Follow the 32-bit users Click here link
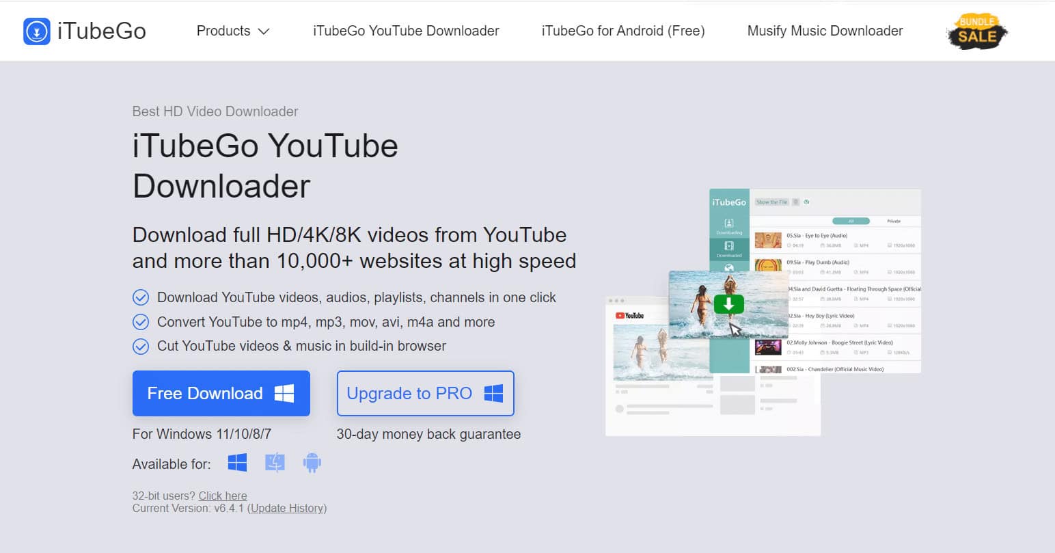This screenshot has width=1055, height=553. click(x=223, y=496)
